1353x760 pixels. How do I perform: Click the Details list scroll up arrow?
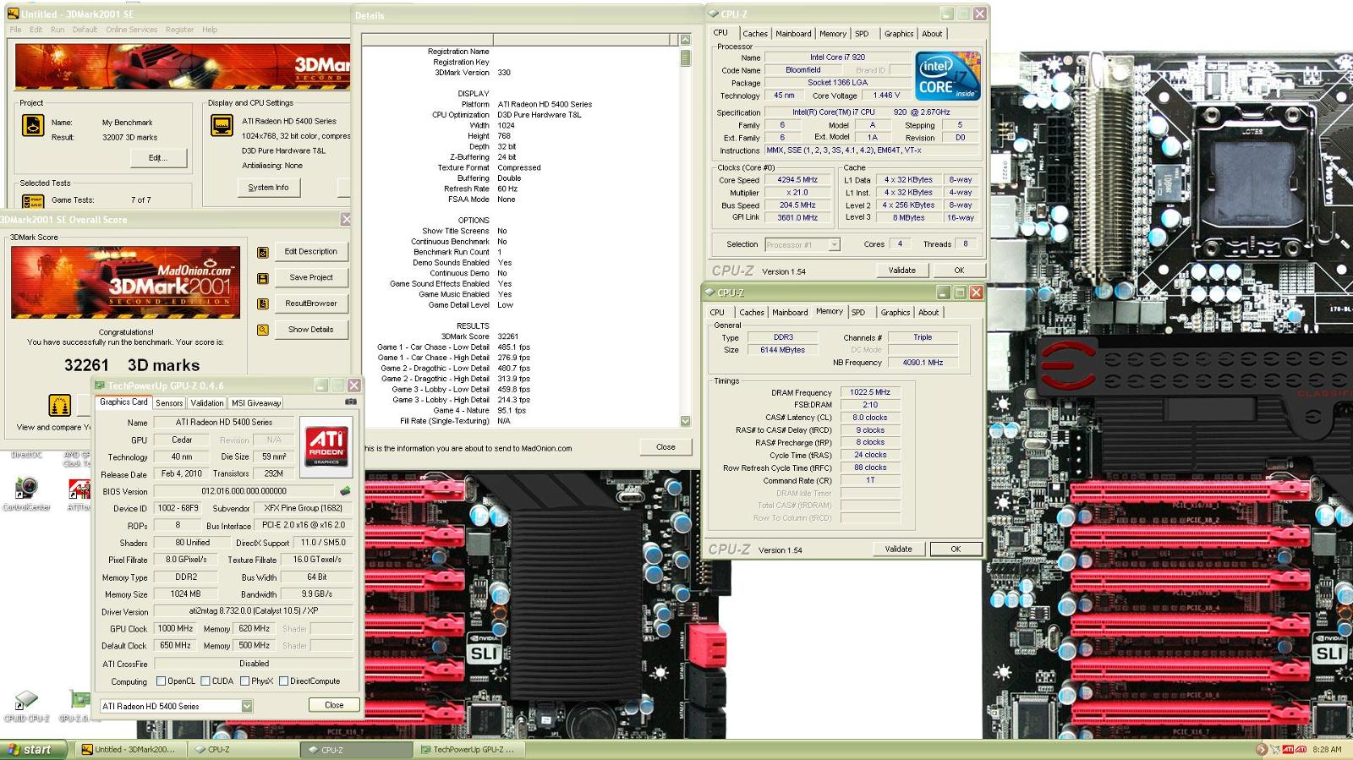coord(685,40)
